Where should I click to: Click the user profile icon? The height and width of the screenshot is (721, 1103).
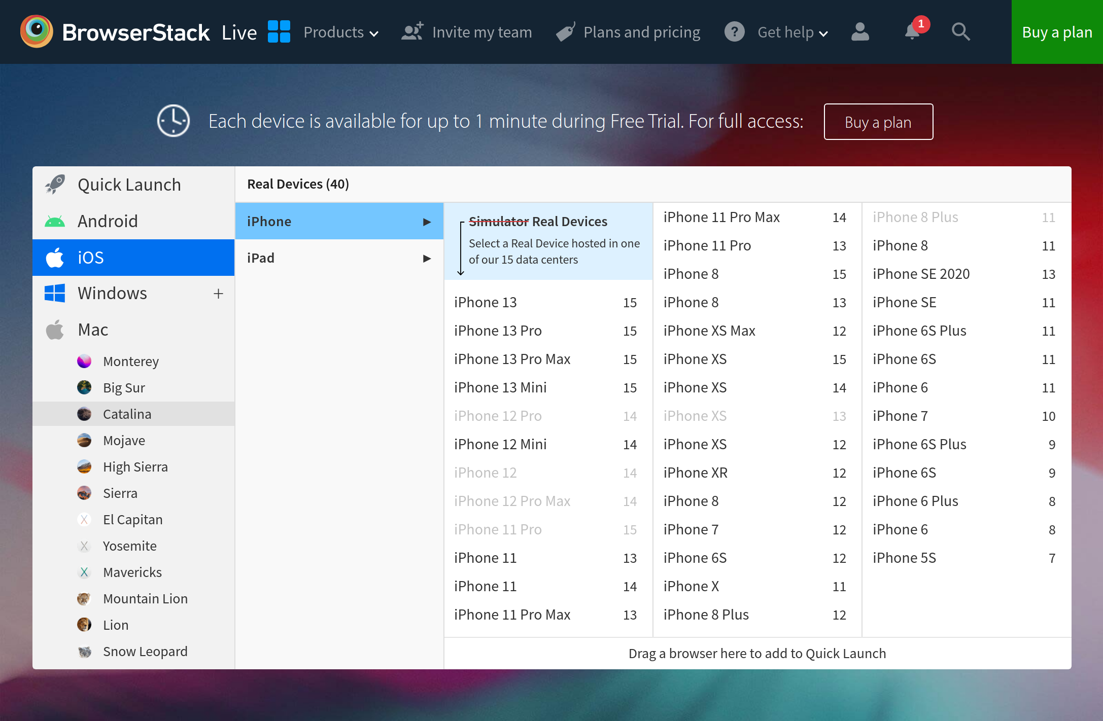pyautogui.click(x=860, y=32)
